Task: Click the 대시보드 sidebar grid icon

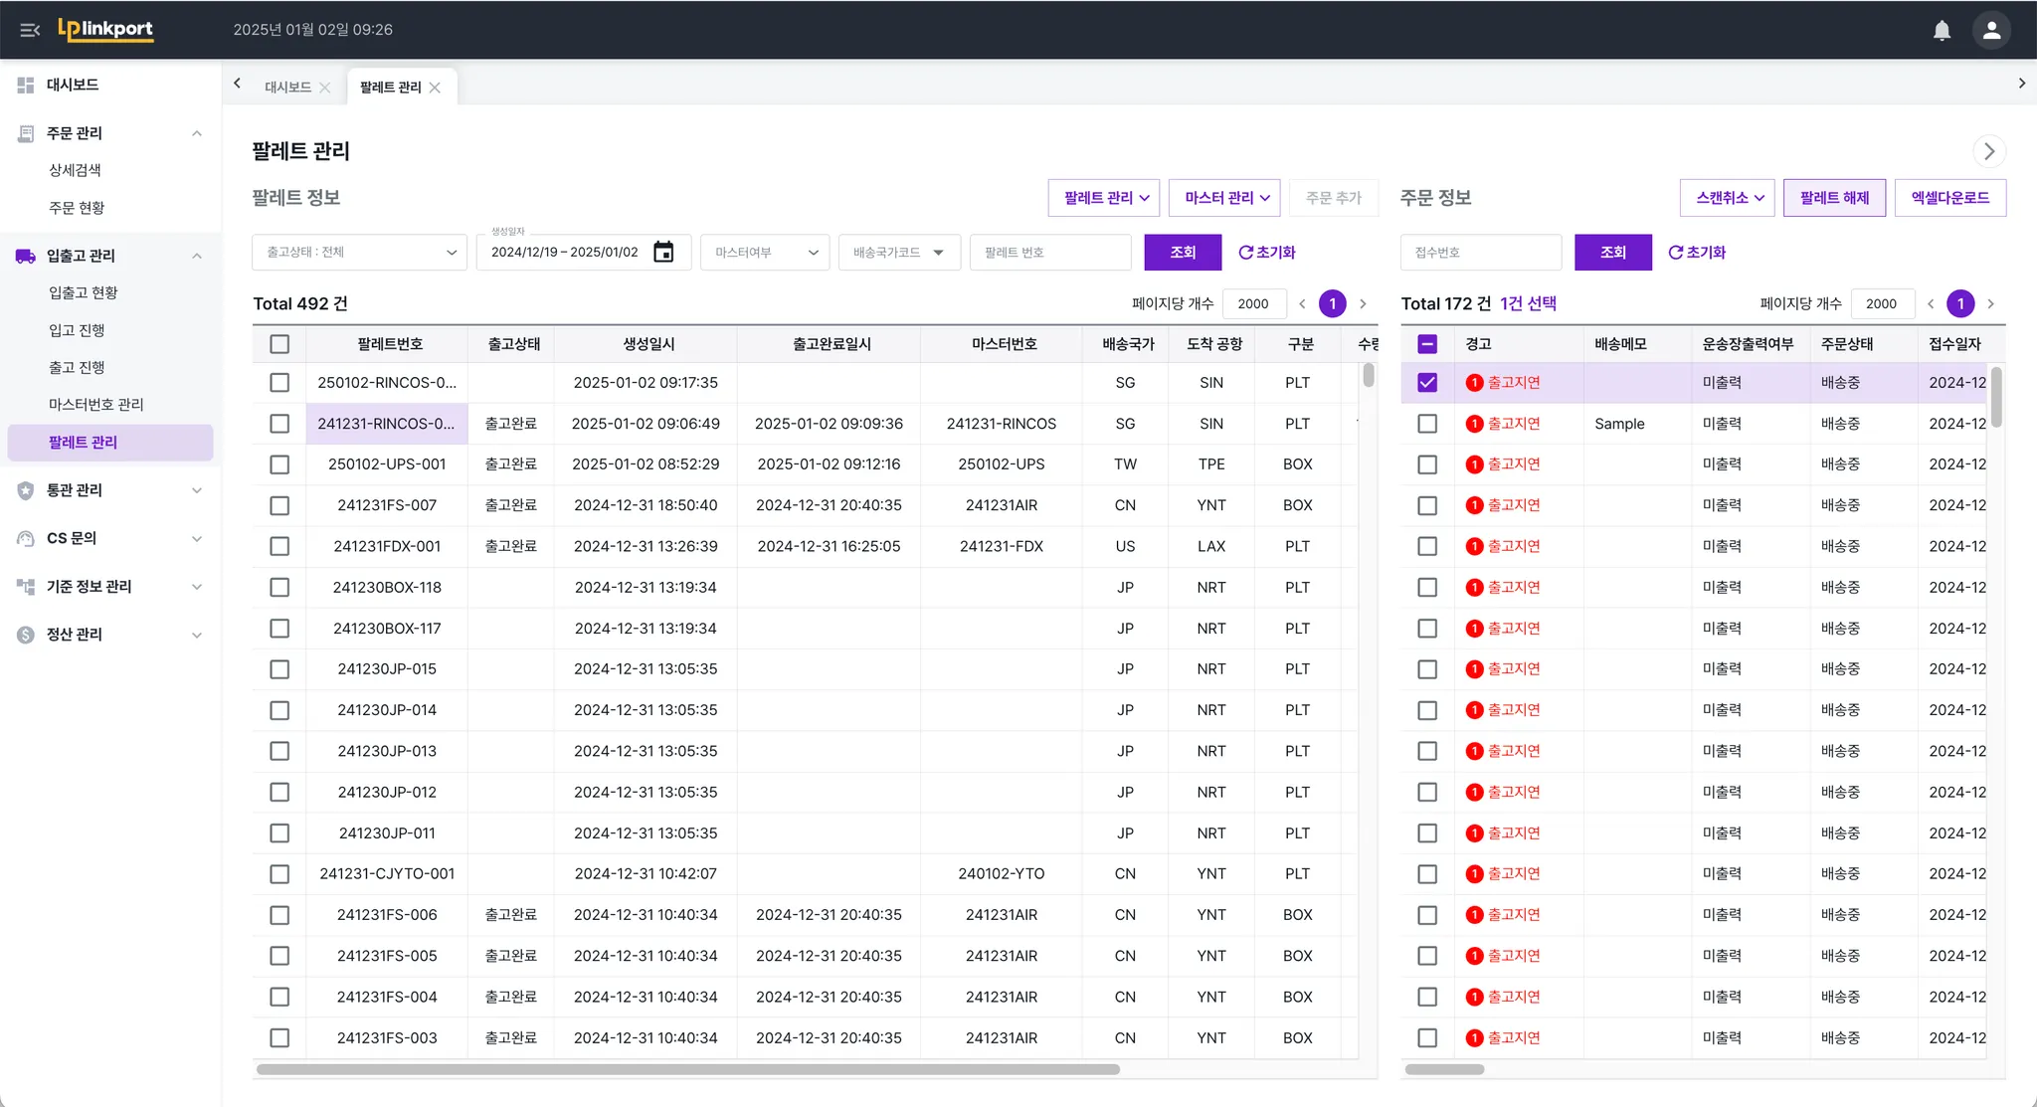Action: (26, 85)
